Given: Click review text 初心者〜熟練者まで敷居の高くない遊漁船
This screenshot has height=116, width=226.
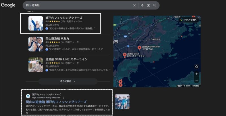Looking at the screenshot, I should 71,29.
